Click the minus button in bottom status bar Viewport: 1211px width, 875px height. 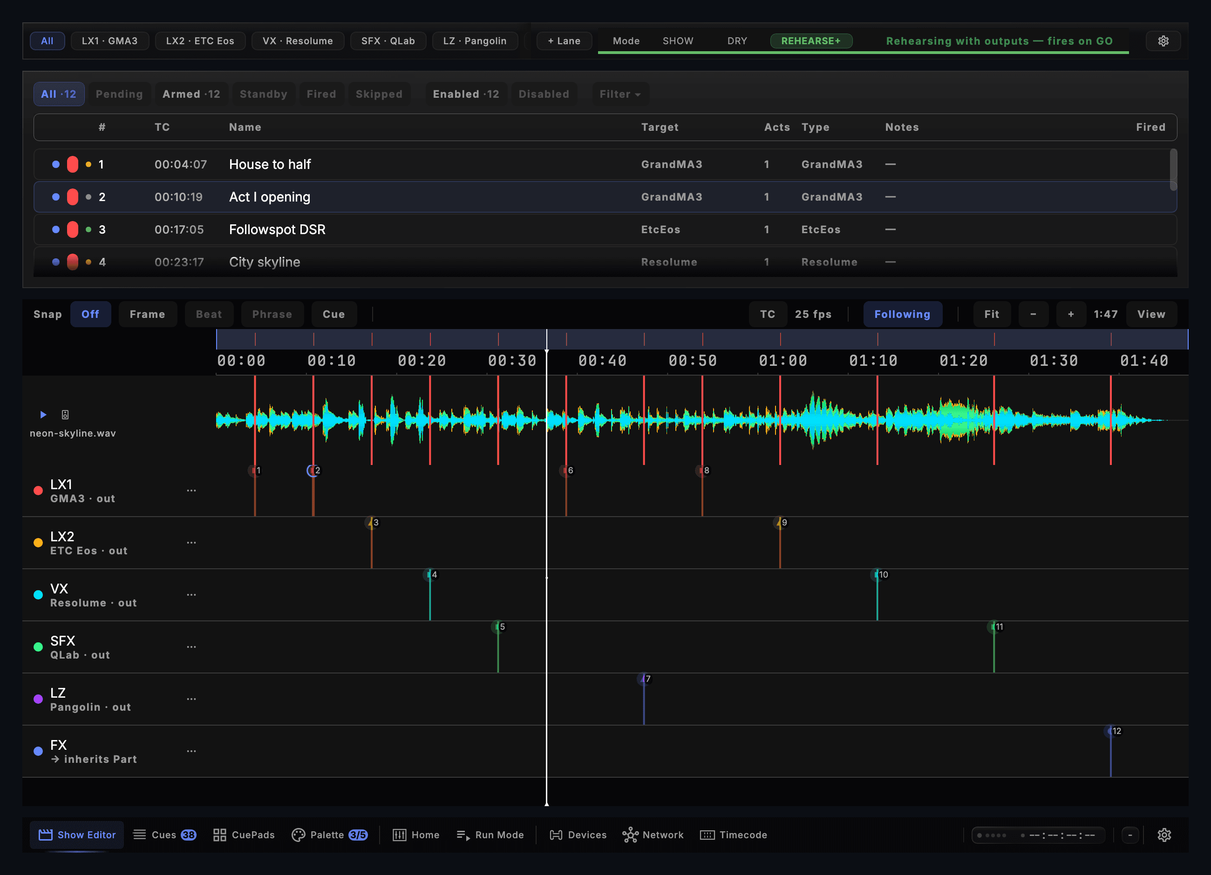tap(1130, 835)
